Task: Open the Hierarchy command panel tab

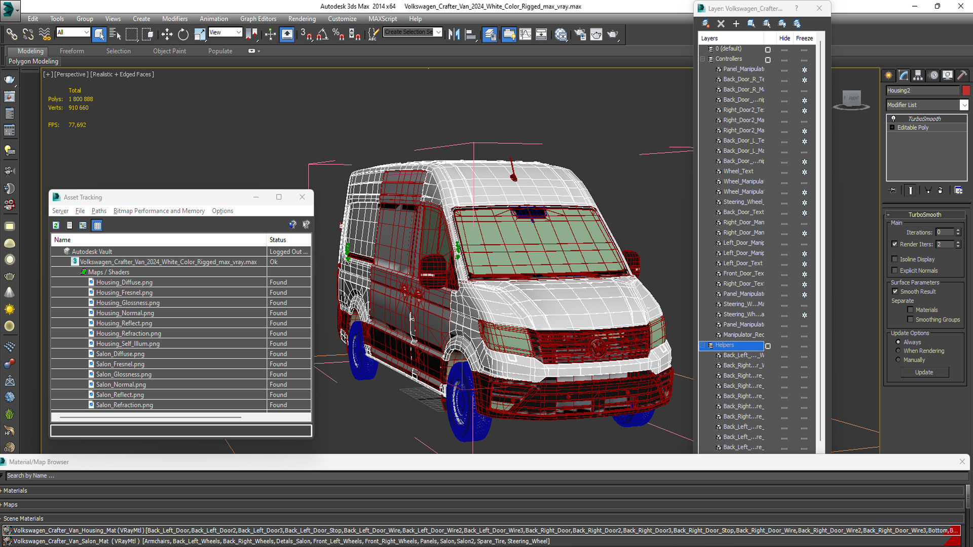Action: [918, 75]
